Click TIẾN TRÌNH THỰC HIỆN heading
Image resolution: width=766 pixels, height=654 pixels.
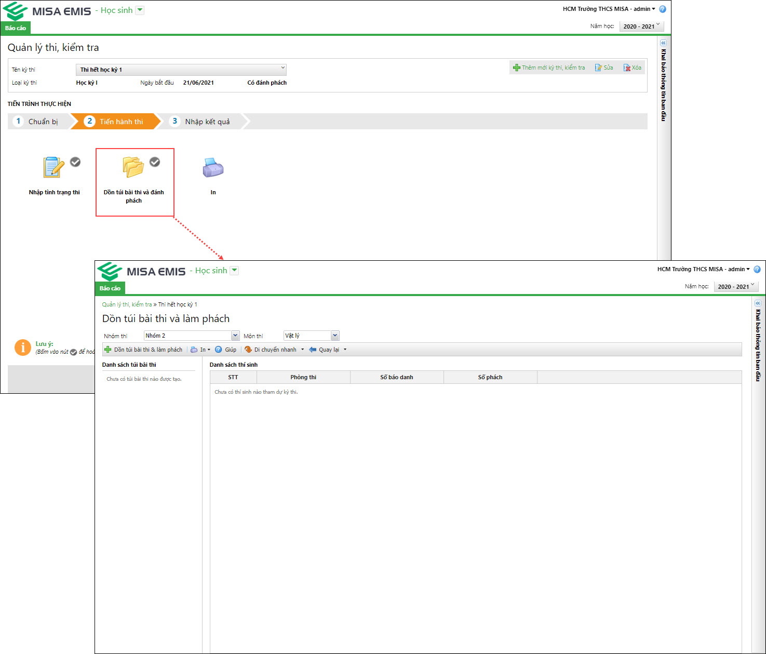(x=39, y=104)
